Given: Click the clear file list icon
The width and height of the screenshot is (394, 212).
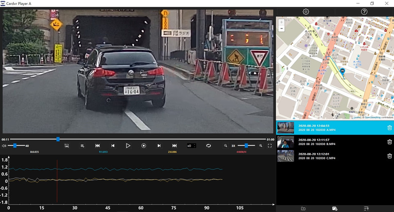Looking at the screenshot, I should pyautogui.click(x=334, y=209).
